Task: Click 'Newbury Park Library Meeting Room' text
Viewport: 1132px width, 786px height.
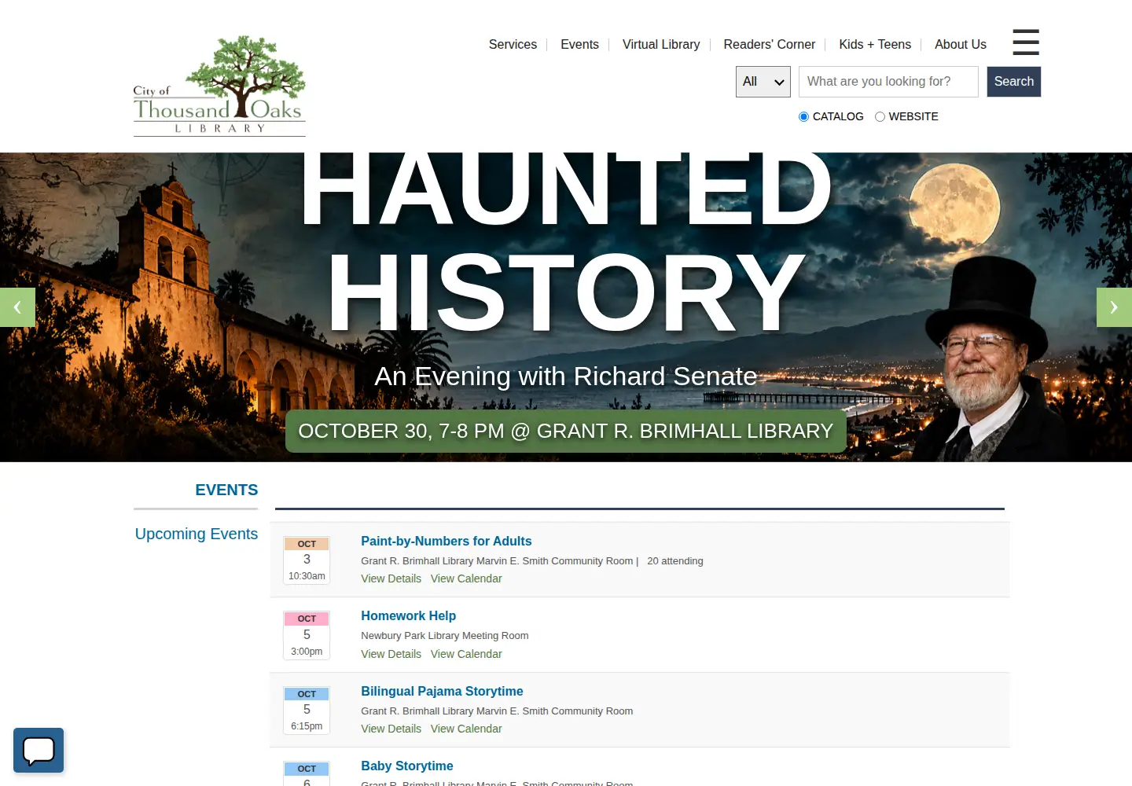Action: pos(445,636)
